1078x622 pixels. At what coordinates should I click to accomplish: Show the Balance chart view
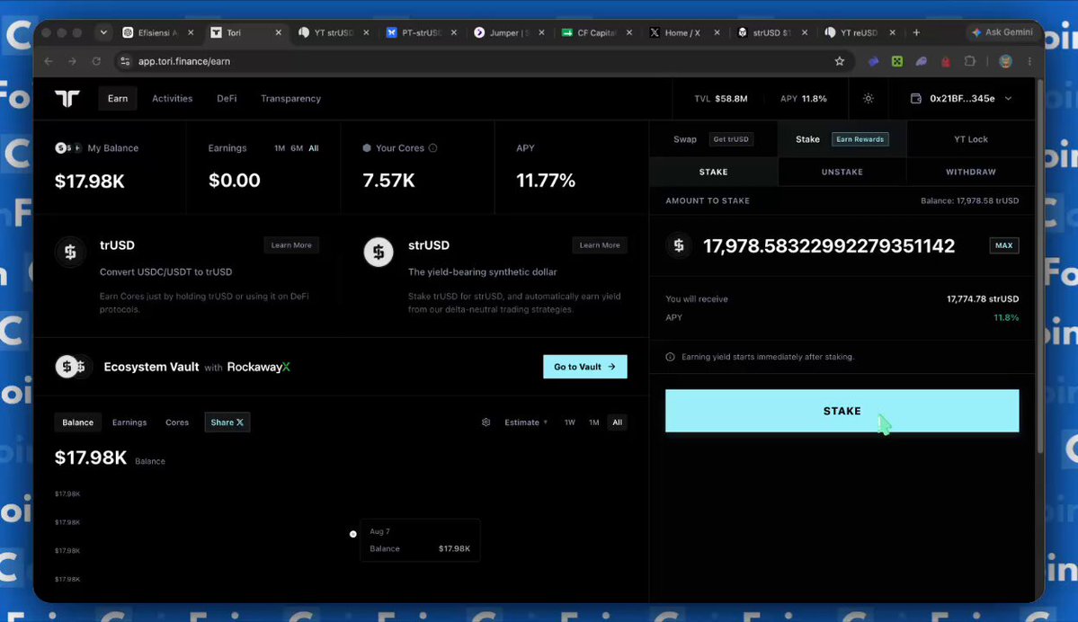77,422
